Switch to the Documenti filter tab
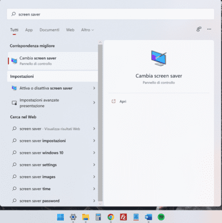Image resolution: width=222 pixels, height=223 pixels. tap(50, 30)
